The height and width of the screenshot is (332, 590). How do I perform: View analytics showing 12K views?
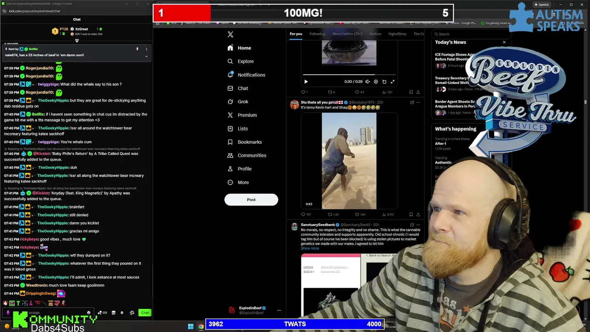tap(387, 92)
